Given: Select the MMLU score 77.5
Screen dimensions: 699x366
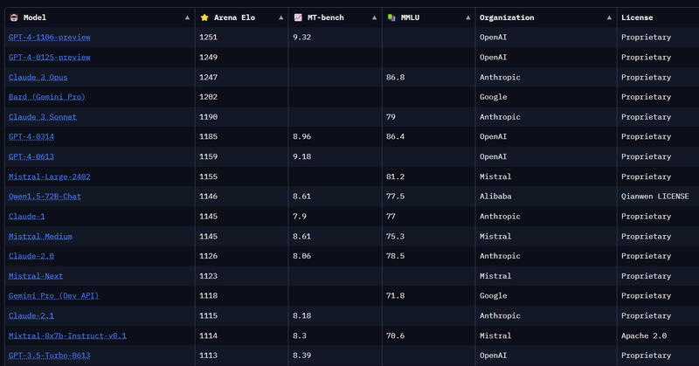Looking at the screenshot, I should pyautogui.click(x=396, y=197).
